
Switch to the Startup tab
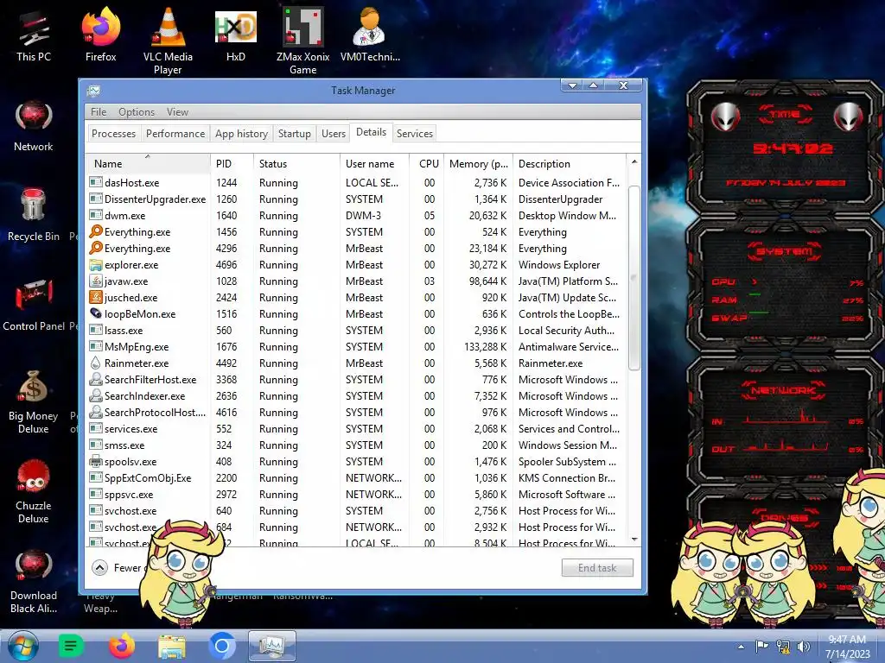tap(294, 134)
